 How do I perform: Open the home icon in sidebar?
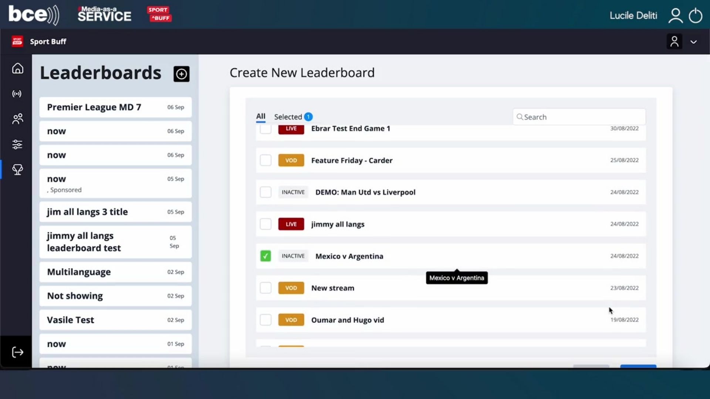click(x=17, y=69)
